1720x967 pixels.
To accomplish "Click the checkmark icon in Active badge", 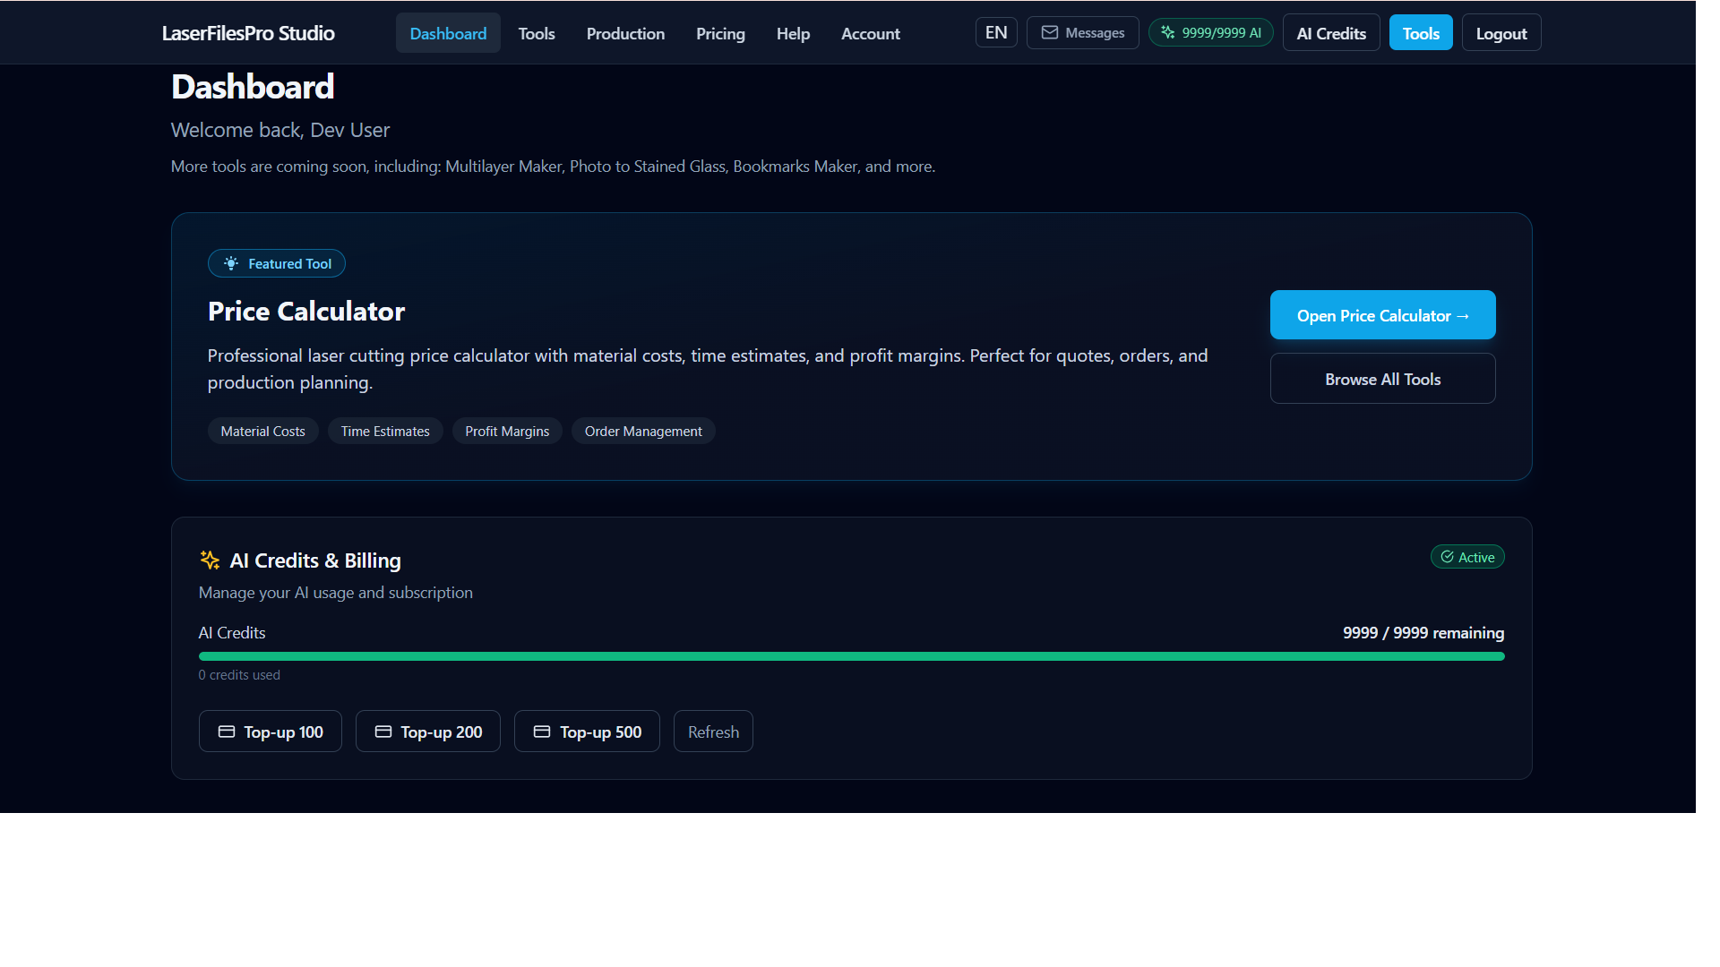I will [x=1447, y=557].
